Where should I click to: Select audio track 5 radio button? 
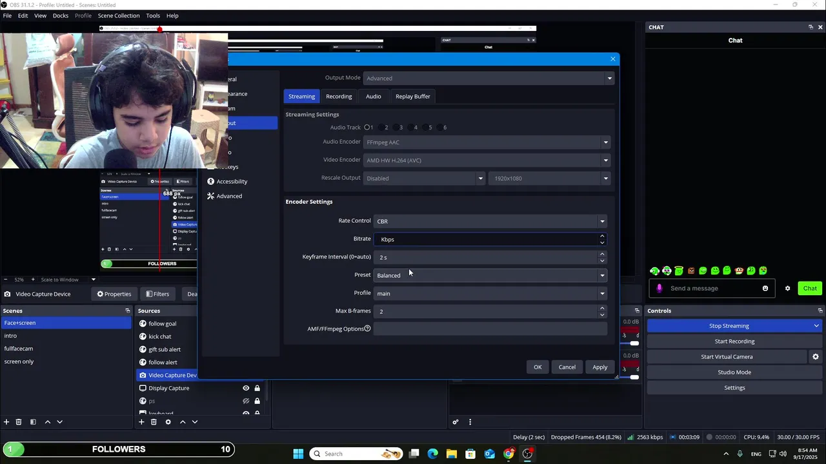[x=425, y=128]
